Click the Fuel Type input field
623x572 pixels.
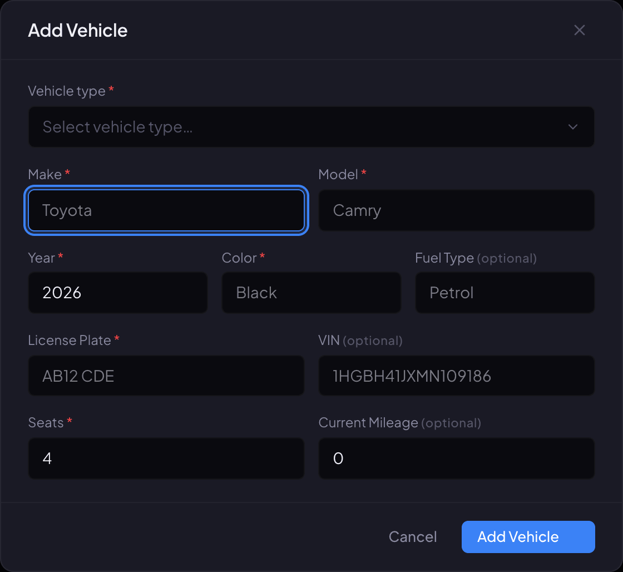(505, 293)
